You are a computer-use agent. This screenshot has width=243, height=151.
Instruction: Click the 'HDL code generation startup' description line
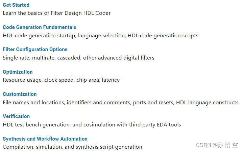coord(101,36)
